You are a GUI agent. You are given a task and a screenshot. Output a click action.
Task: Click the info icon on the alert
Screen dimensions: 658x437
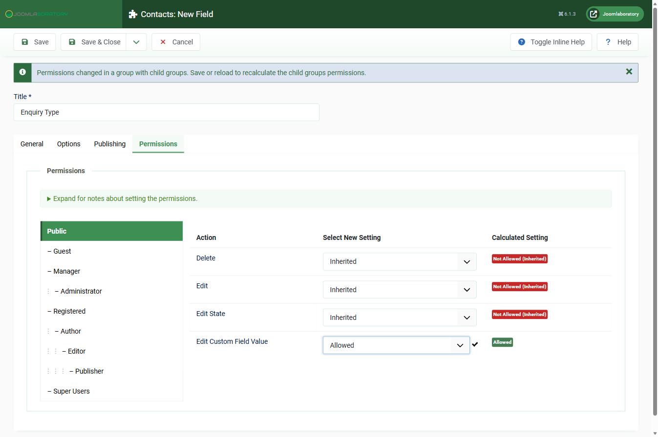pyautogui.click(x=22, y=72)
